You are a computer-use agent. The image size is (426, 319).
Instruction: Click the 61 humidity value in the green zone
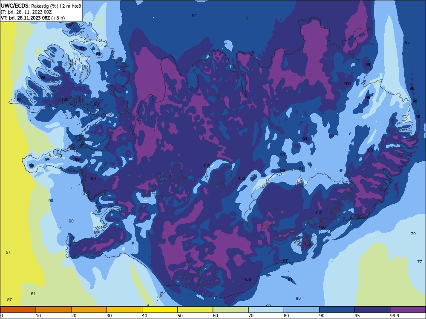pos(33,294)
